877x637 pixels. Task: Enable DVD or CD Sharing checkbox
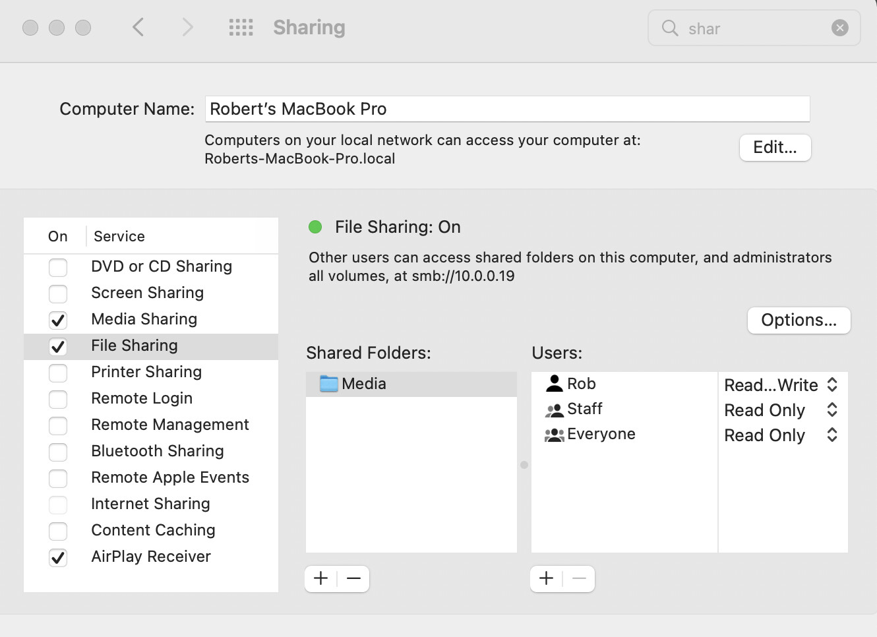coord(58,267)
